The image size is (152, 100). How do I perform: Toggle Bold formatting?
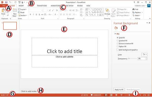tap(30, 15)
